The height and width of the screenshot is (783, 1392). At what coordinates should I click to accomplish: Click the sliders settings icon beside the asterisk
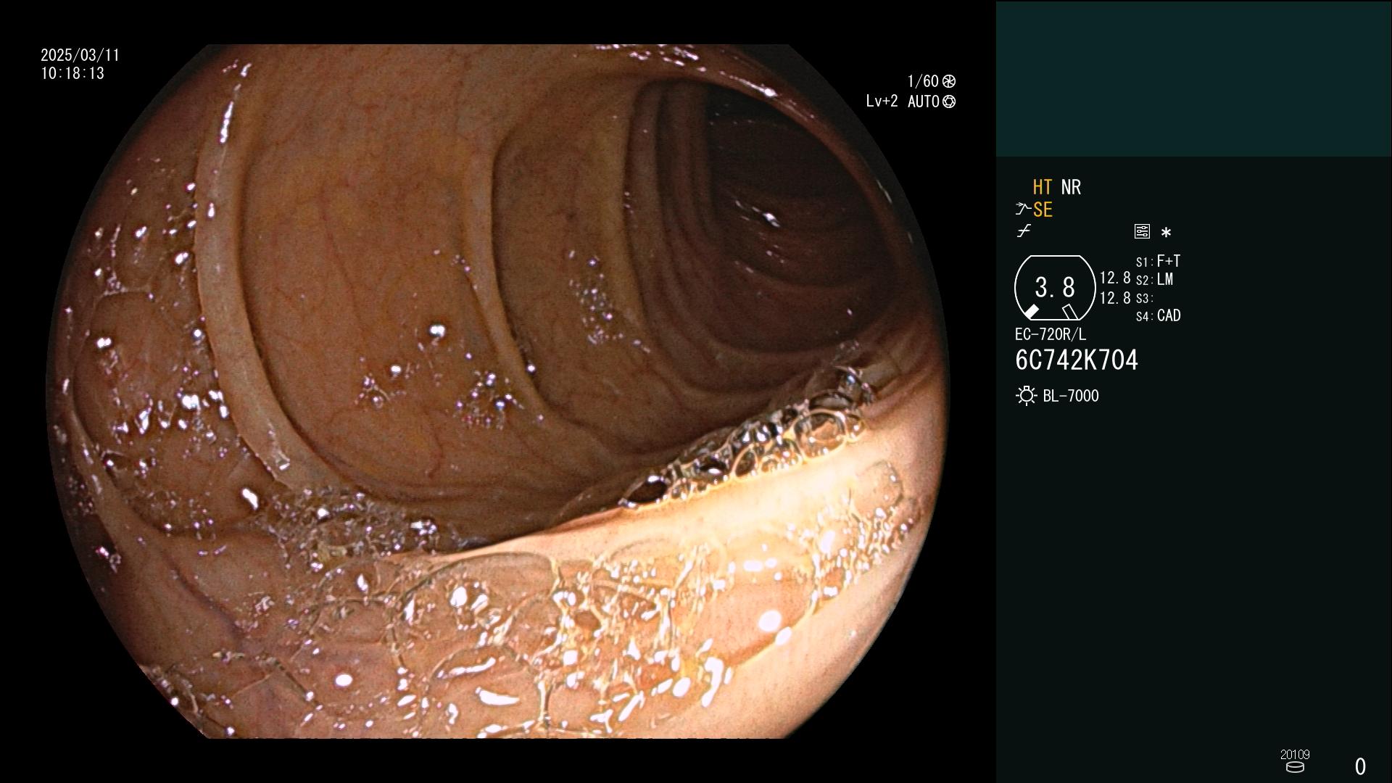tap(1142, 231)
